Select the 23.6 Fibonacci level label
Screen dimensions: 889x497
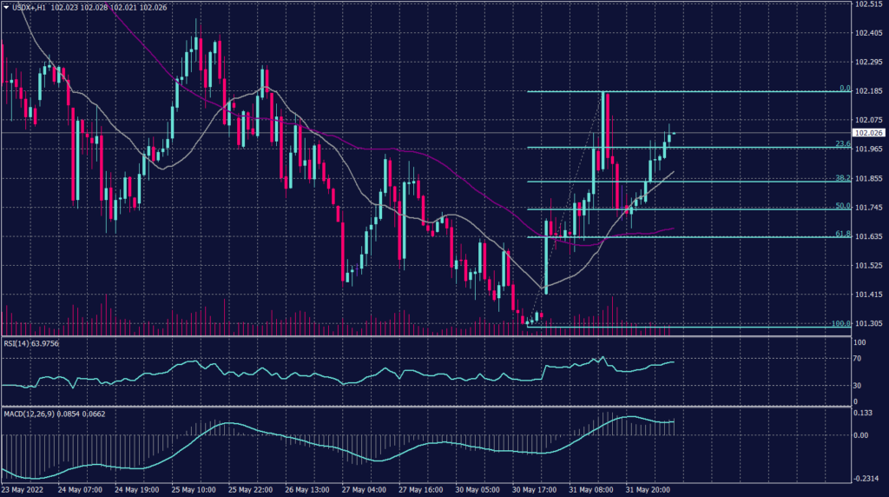click(x=837, y=144)
